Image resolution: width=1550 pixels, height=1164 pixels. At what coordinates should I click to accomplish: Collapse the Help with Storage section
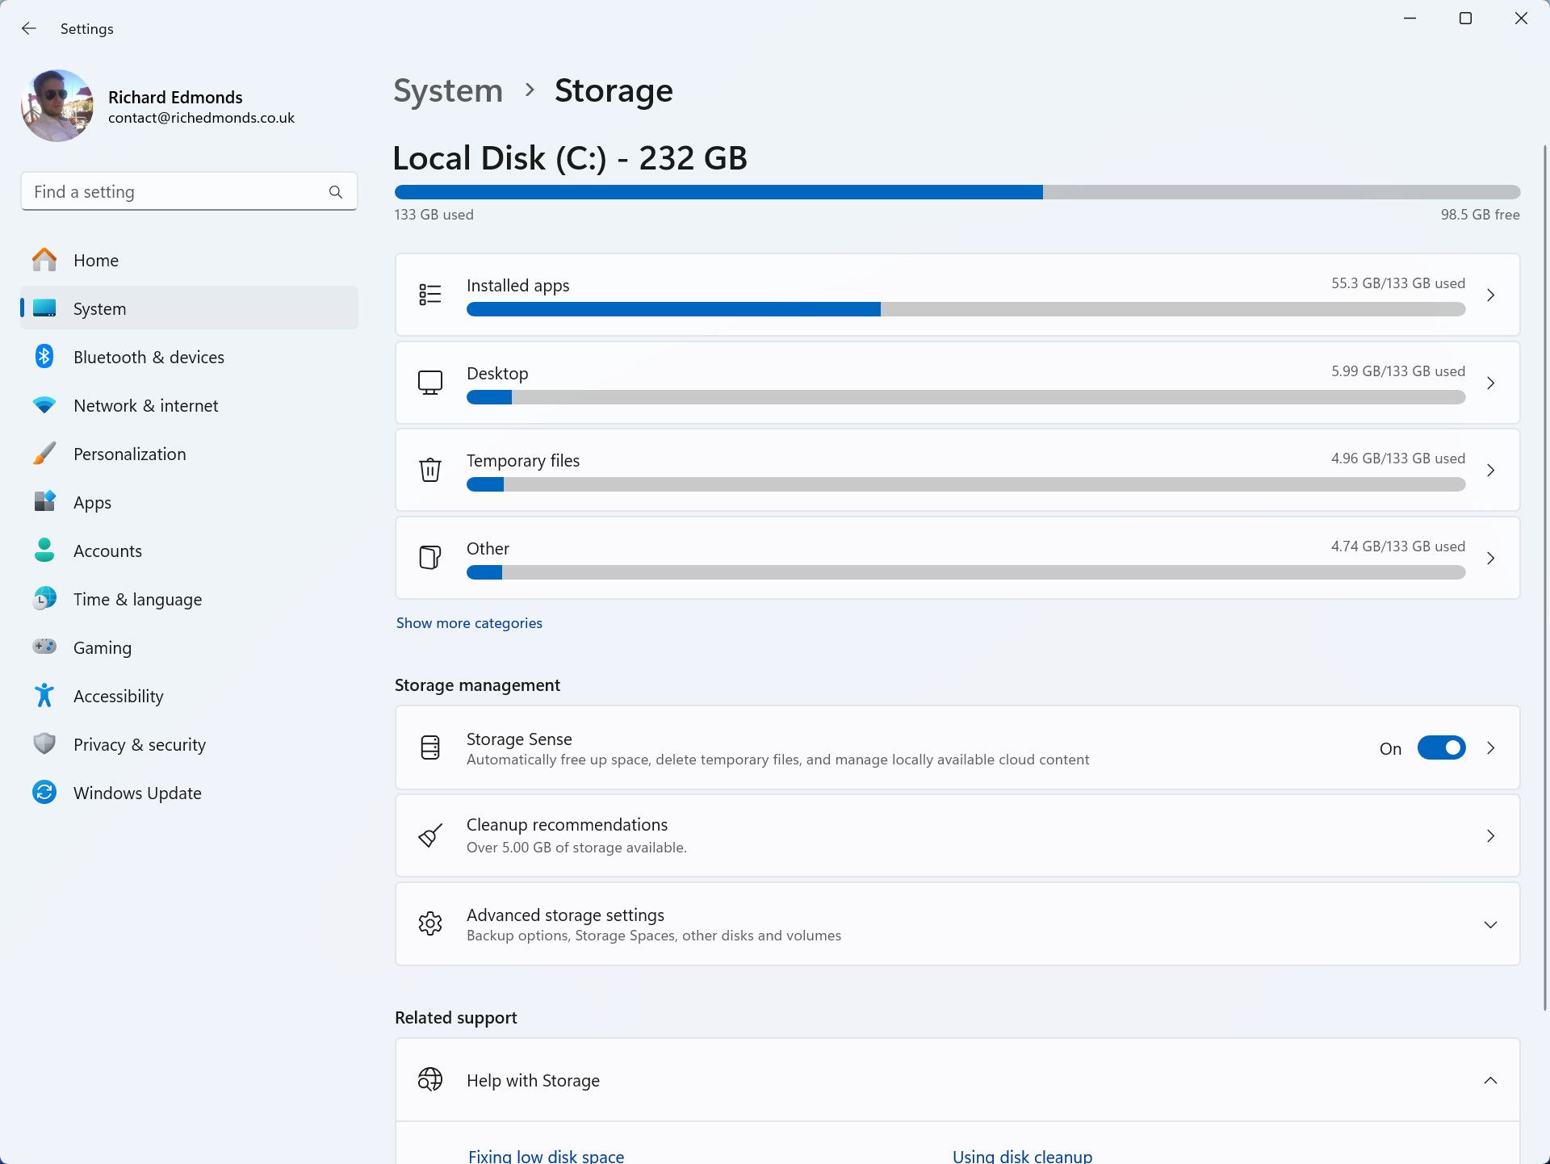(1491, 1079)
